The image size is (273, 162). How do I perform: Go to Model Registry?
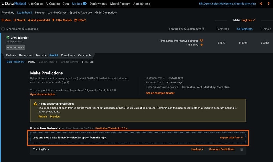[120, 4]
